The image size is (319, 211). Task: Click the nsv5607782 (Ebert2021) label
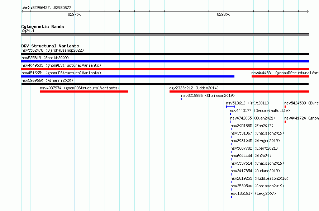point(254,148)
